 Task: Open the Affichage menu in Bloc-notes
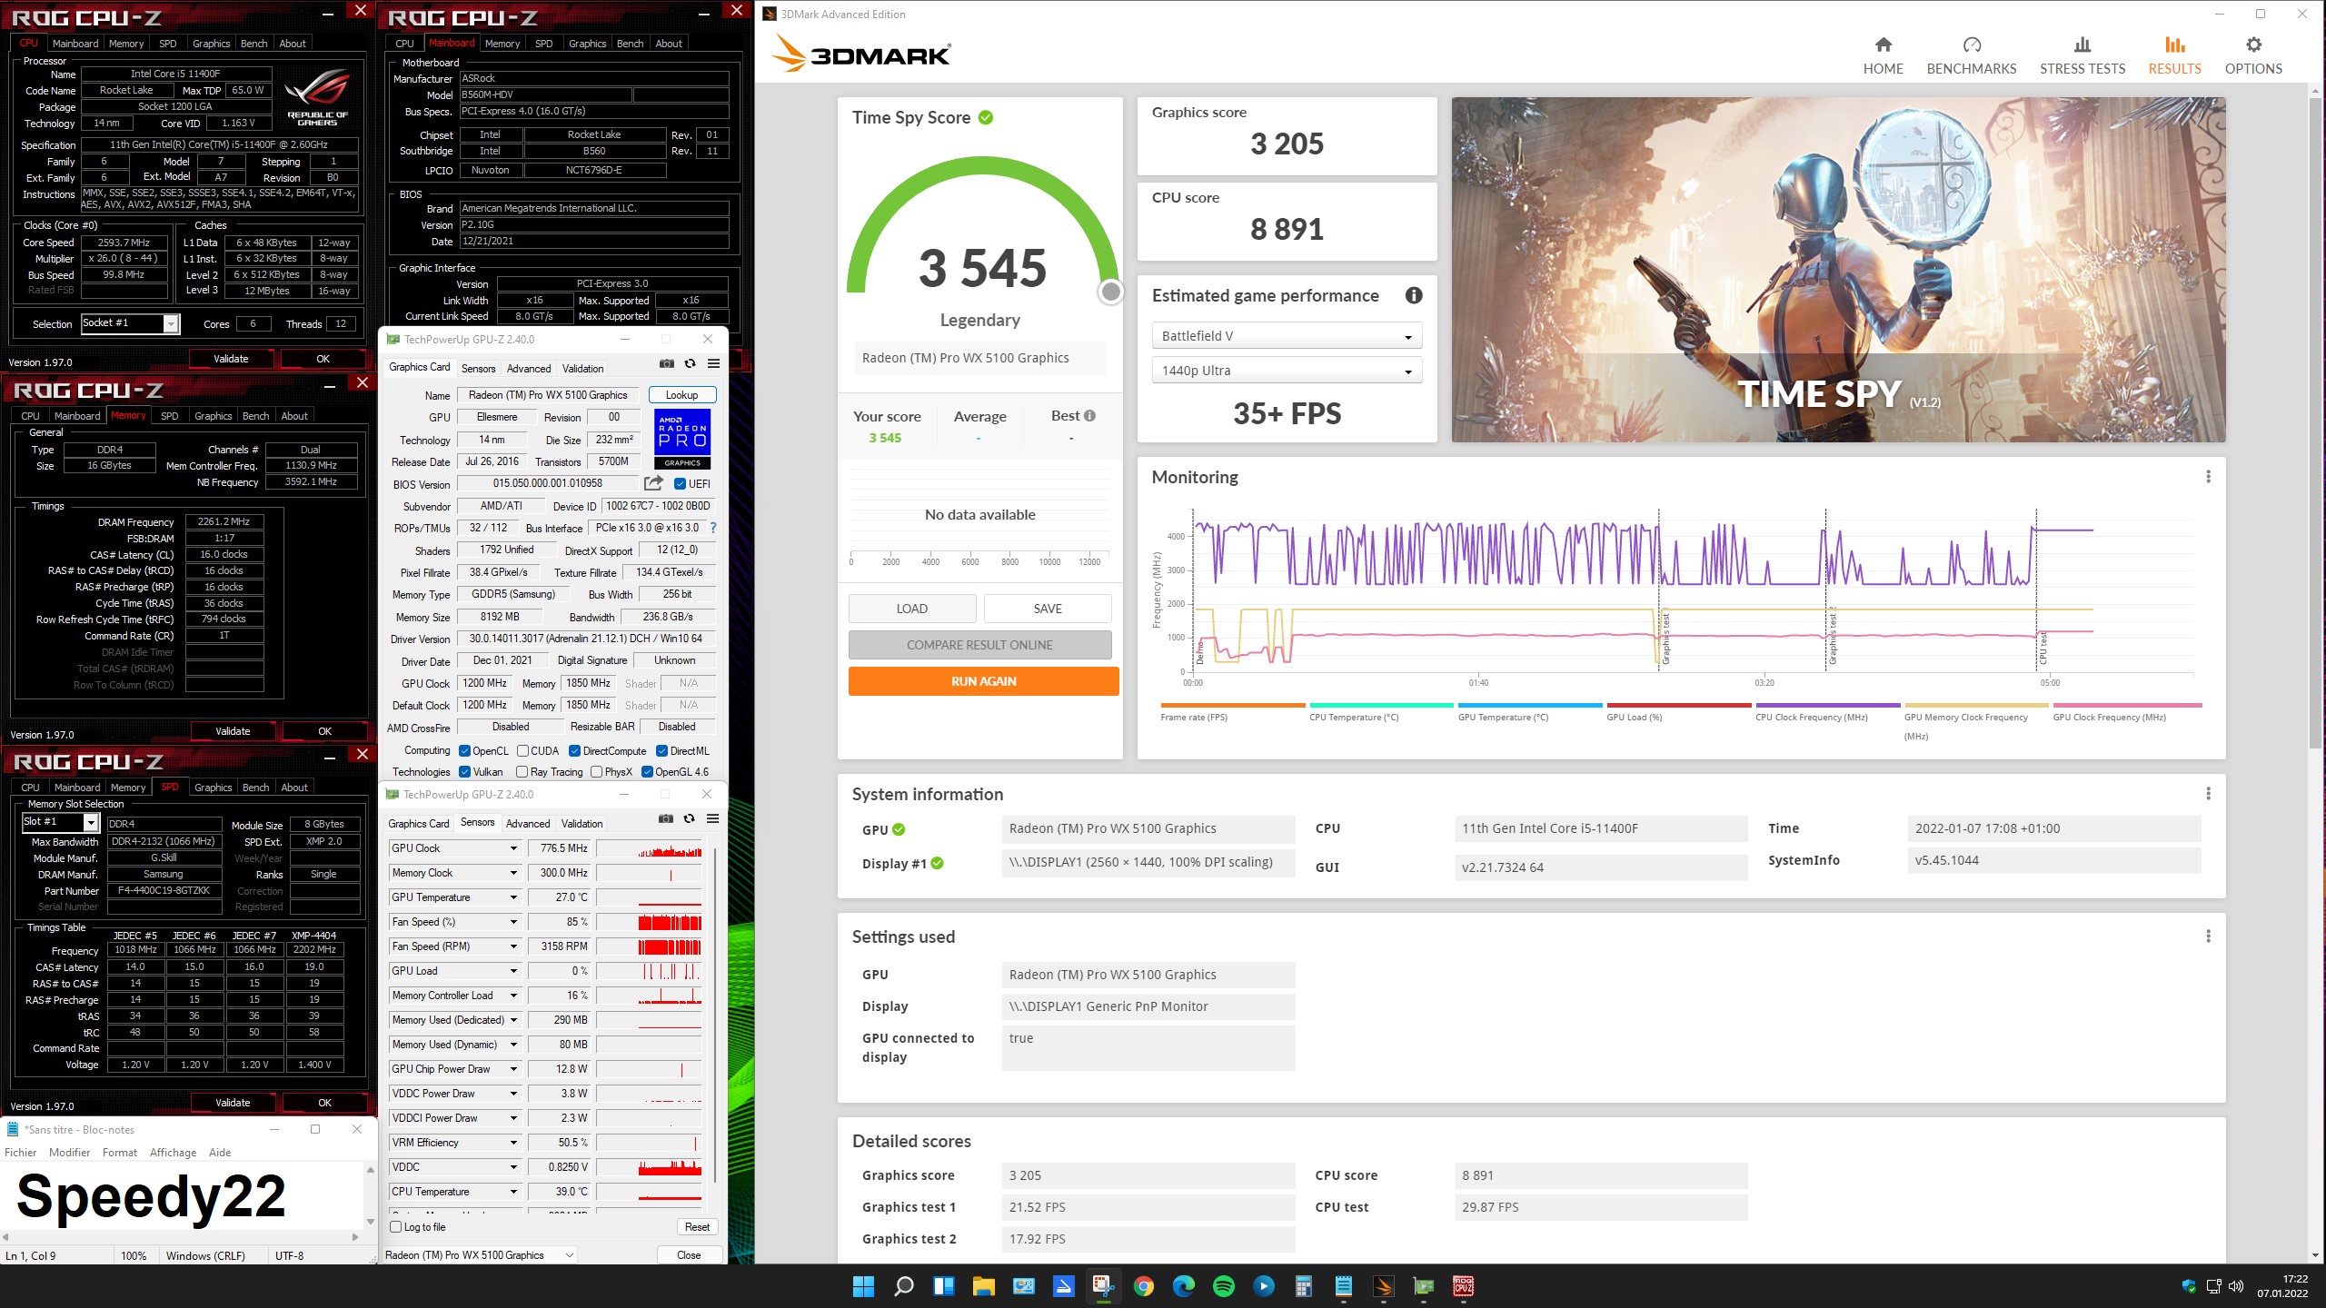173,1153
